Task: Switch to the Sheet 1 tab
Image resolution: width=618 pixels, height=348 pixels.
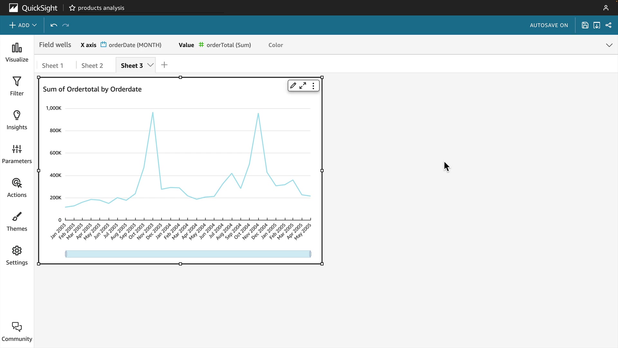Action: tap(52, 65)
